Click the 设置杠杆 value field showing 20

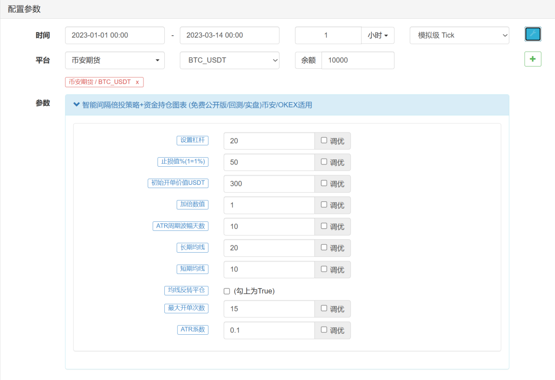269,141
